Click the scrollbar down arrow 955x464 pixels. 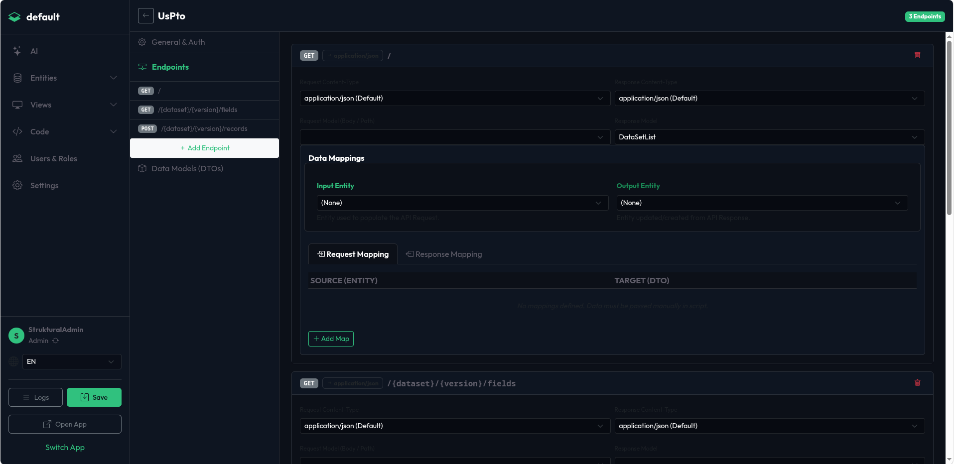pyautogui.click(x=949, y=459)
